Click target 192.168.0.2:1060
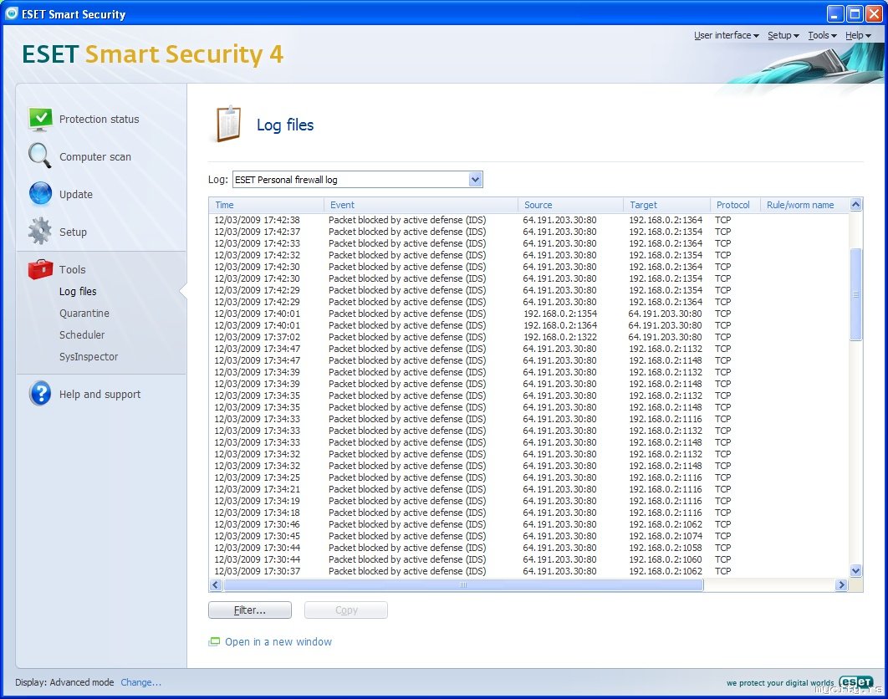The image size is (888, 699). [666, 559]
